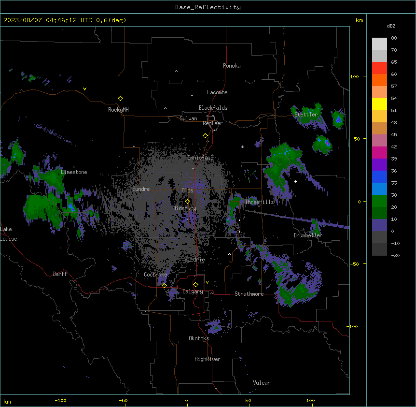Click the RedDeer city label
Image resolution: width=416 pixels, height=407 pixels.
click(x=212, y=123)
